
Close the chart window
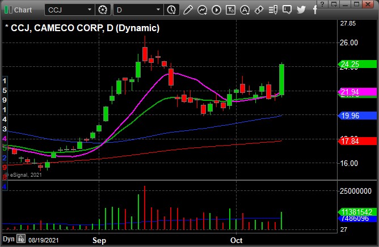click(368, 4)
